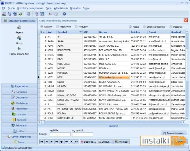This screenshot has height=151, width=190.
Task: Click email cell info@schn.de
Action: point(159,118)
